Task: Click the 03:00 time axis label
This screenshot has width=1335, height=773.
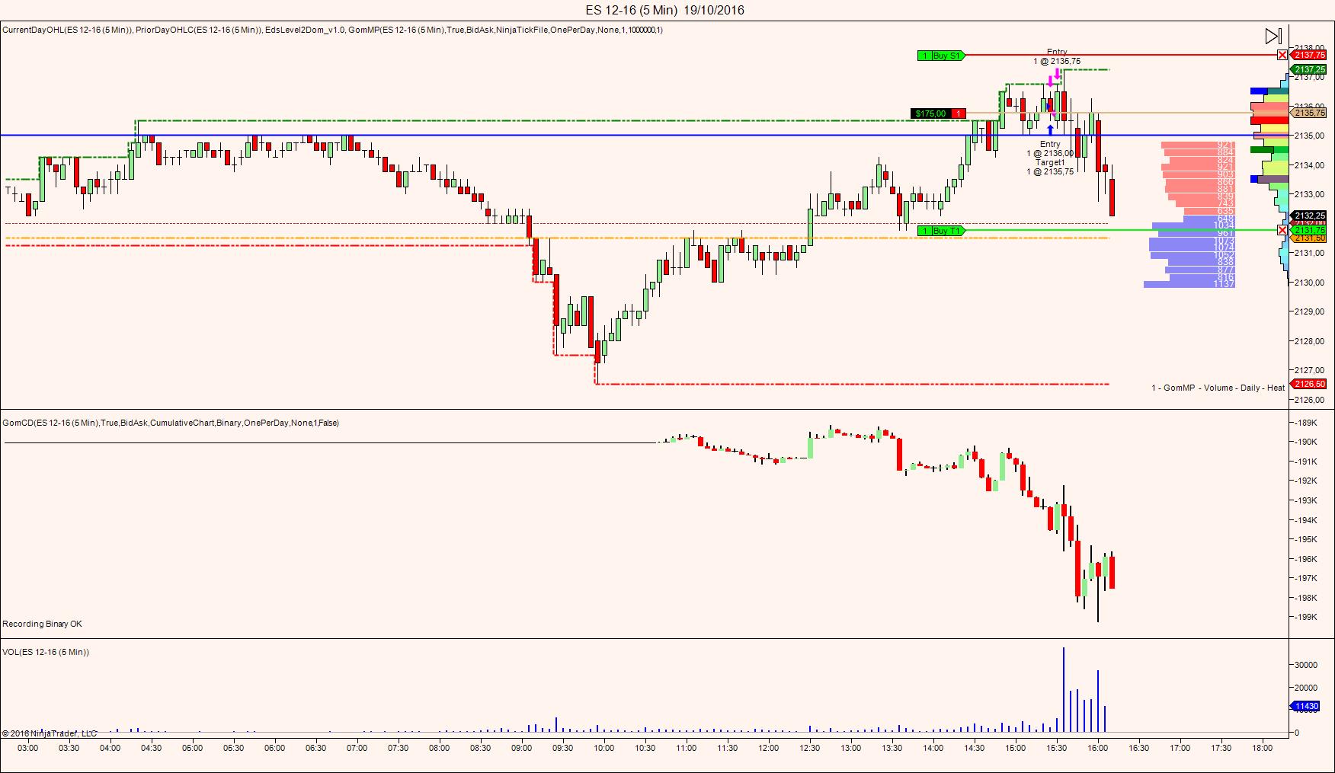Action: point(28,748)
